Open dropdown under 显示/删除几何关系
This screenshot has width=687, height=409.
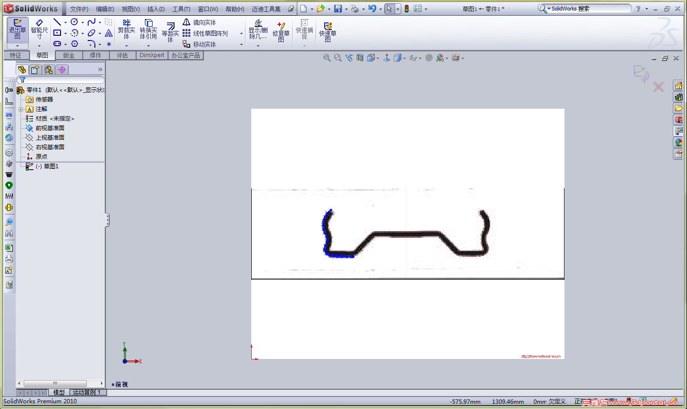pyautogui.click(x=258, y=46)
